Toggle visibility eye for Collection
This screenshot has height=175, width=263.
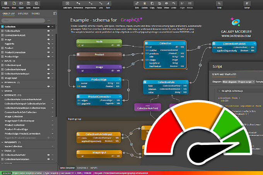coord(48,27)
